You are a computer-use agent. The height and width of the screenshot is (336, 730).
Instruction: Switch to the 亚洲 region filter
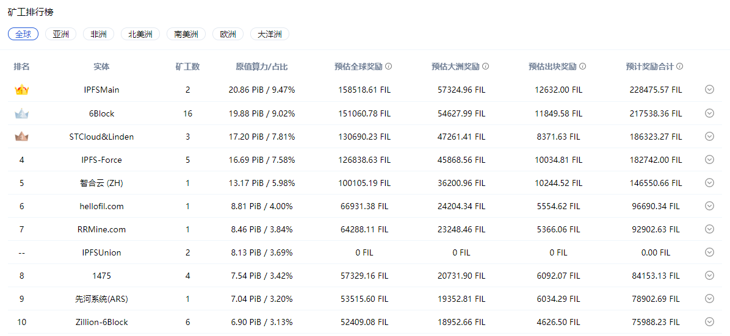pos(60,34)
